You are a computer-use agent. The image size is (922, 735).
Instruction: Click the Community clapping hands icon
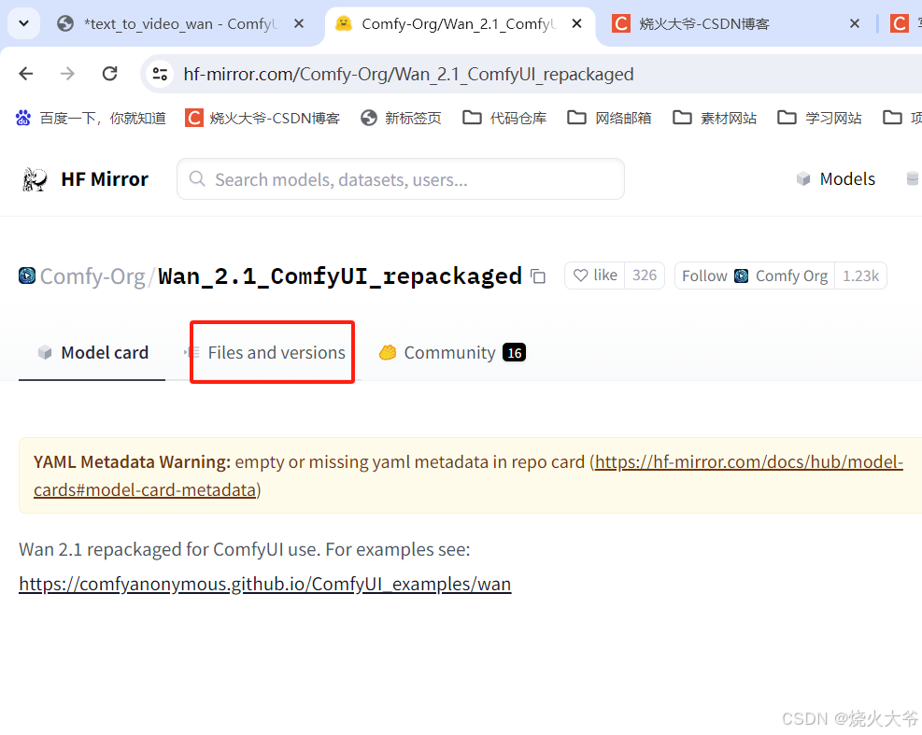coord(388,352)
